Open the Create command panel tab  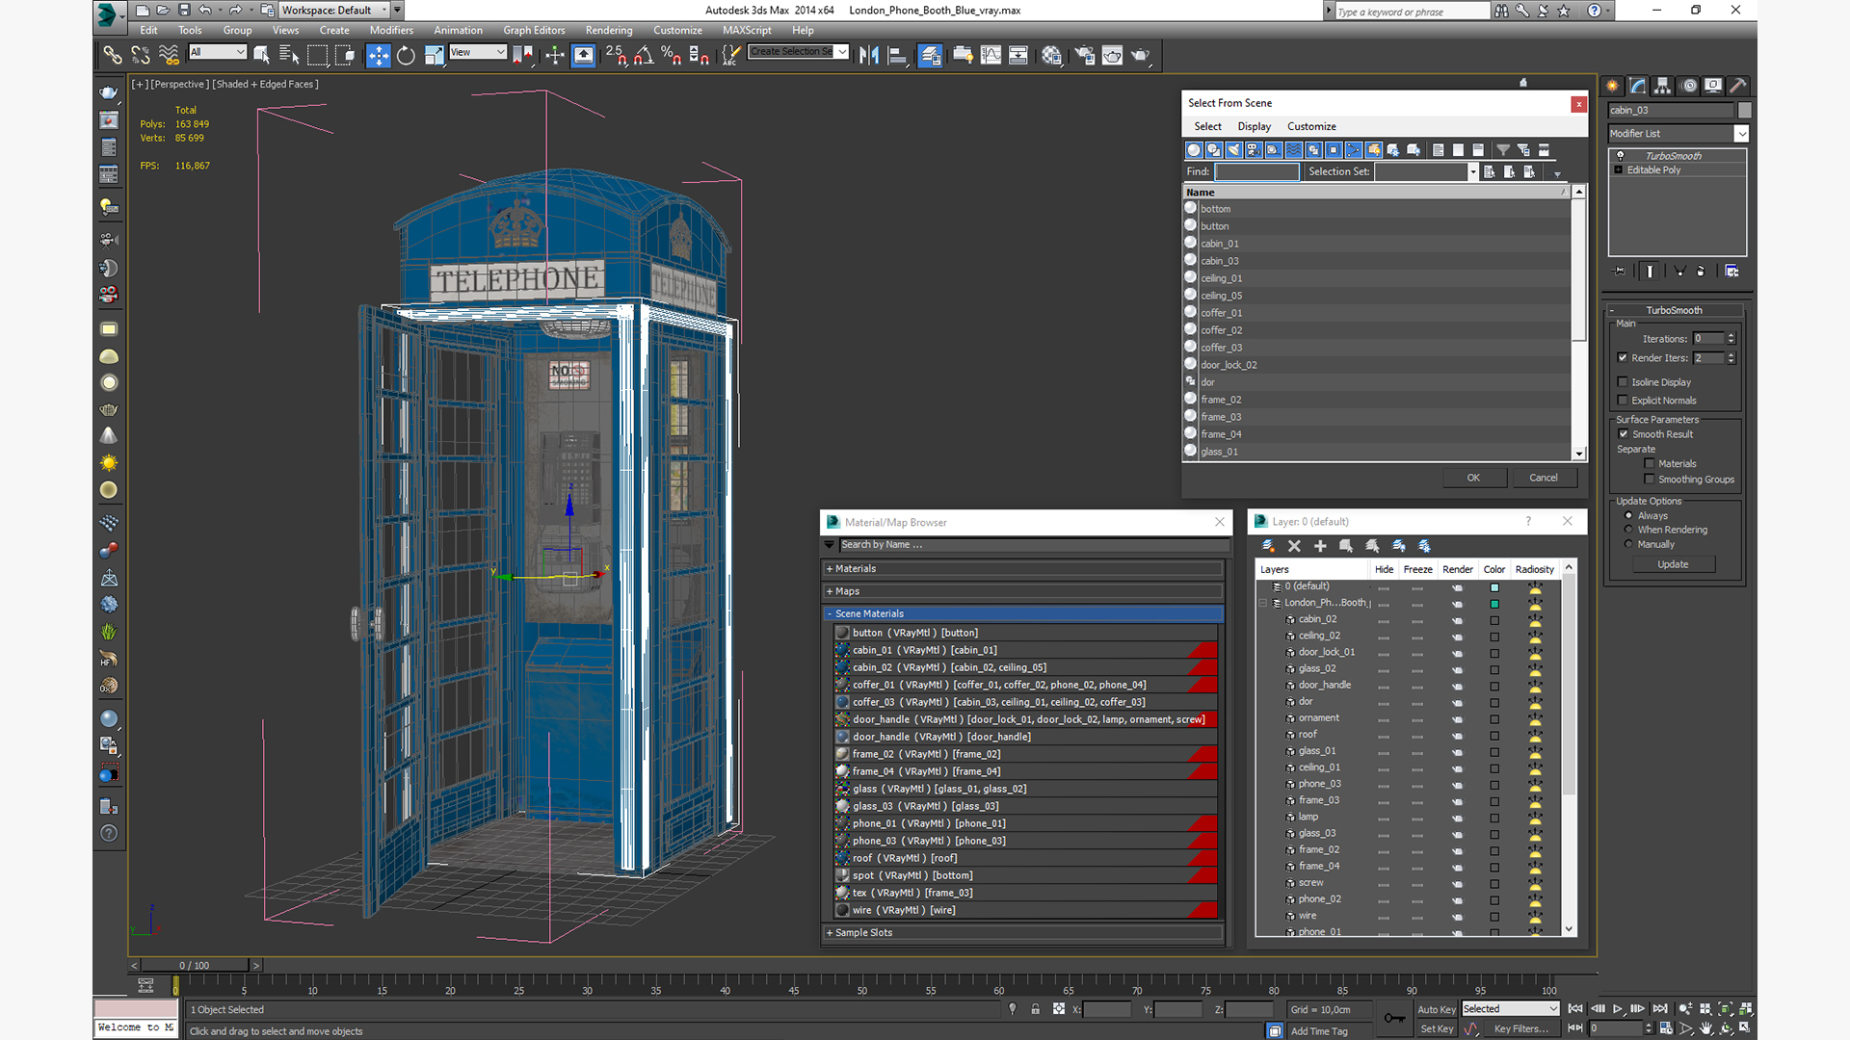click(x=1612, y=86)
